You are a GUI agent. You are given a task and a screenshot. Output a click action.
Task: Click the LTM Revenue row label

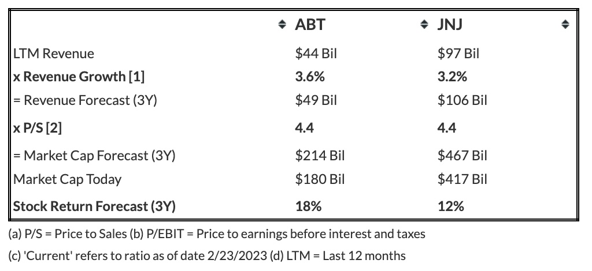(54, 54)
